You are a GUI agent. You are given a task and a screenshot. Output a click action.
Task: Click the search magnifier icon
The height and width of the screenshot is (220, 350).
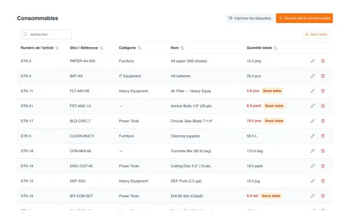(x=25, y=34)
